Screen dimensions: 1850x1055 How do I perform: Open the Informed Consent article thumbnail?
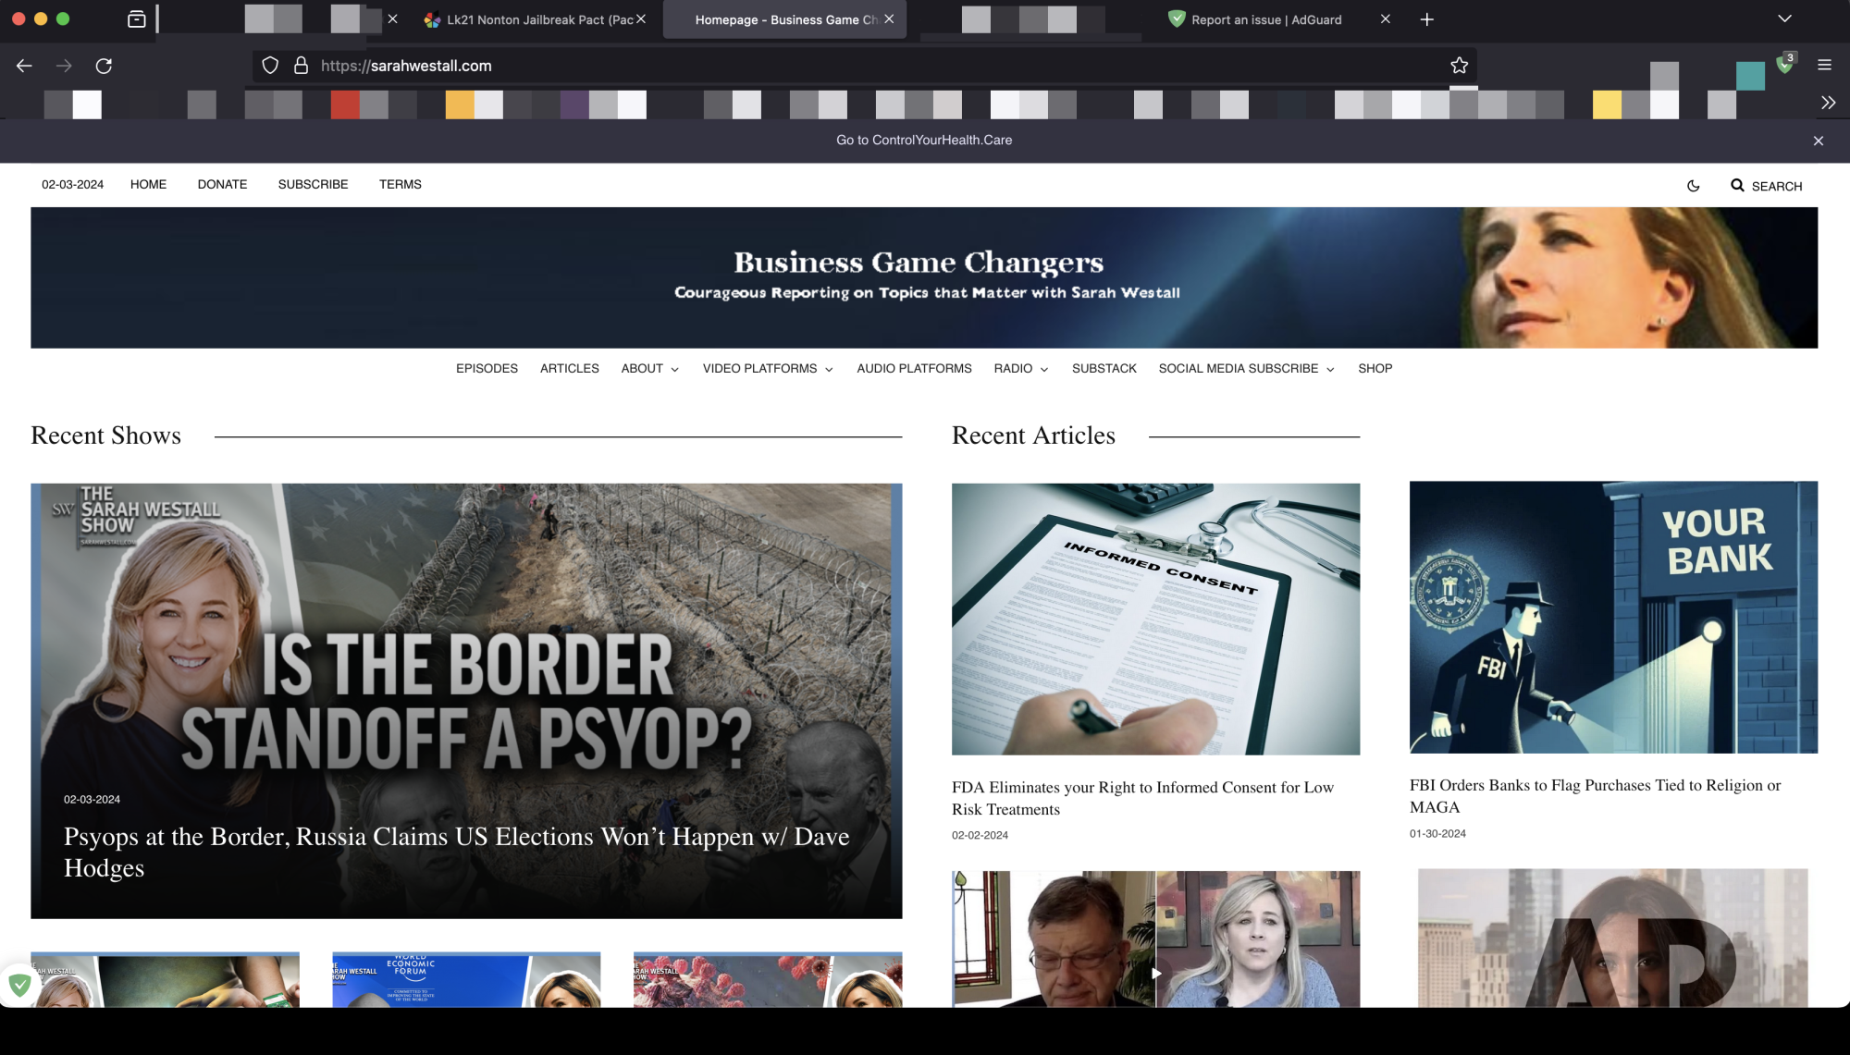[x=1155, y=619]
